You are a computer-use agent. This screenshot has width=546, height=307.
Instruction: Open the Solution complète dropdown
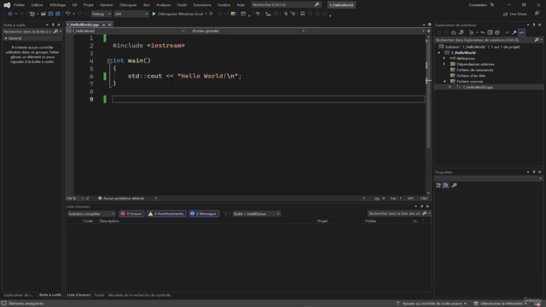[x=91, y=214]
